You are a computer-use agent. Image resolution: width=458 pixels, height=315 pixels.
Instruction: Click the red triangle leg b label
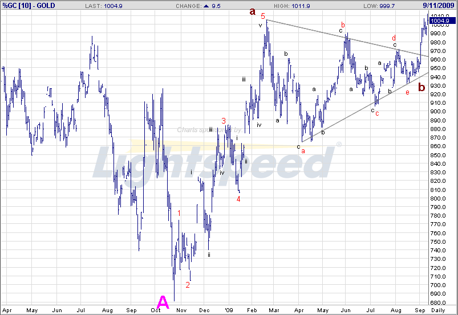(x=343, y=25)
